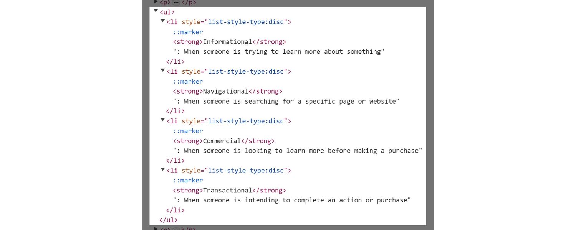Image resolution: width=576 pixels, height=230 pixels.
Task: Collapse the li containing Navigational
Action: 162,71
